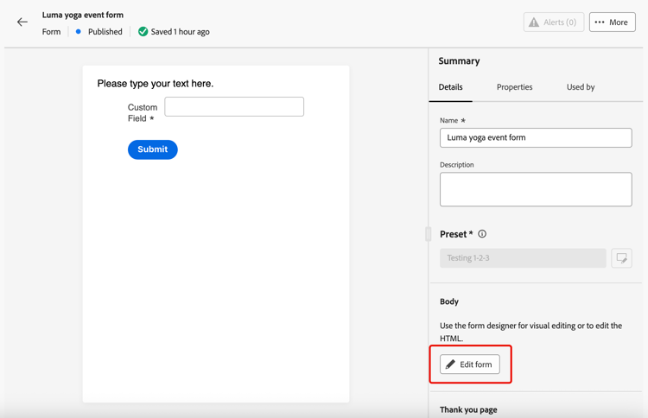The image size is (648, 418).
Task: Click the blue Published status dot
Action: [79, 32]
